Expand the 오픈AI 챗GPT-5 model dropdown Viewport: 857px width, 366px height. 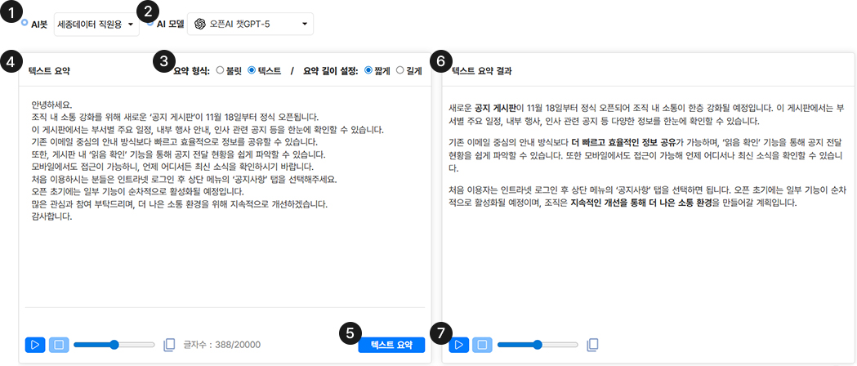pyautogui.click(x=250, y=25)
